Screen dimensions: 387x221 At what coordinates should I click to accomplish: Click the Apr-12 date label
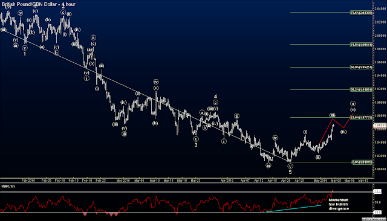tap(259, 181)
